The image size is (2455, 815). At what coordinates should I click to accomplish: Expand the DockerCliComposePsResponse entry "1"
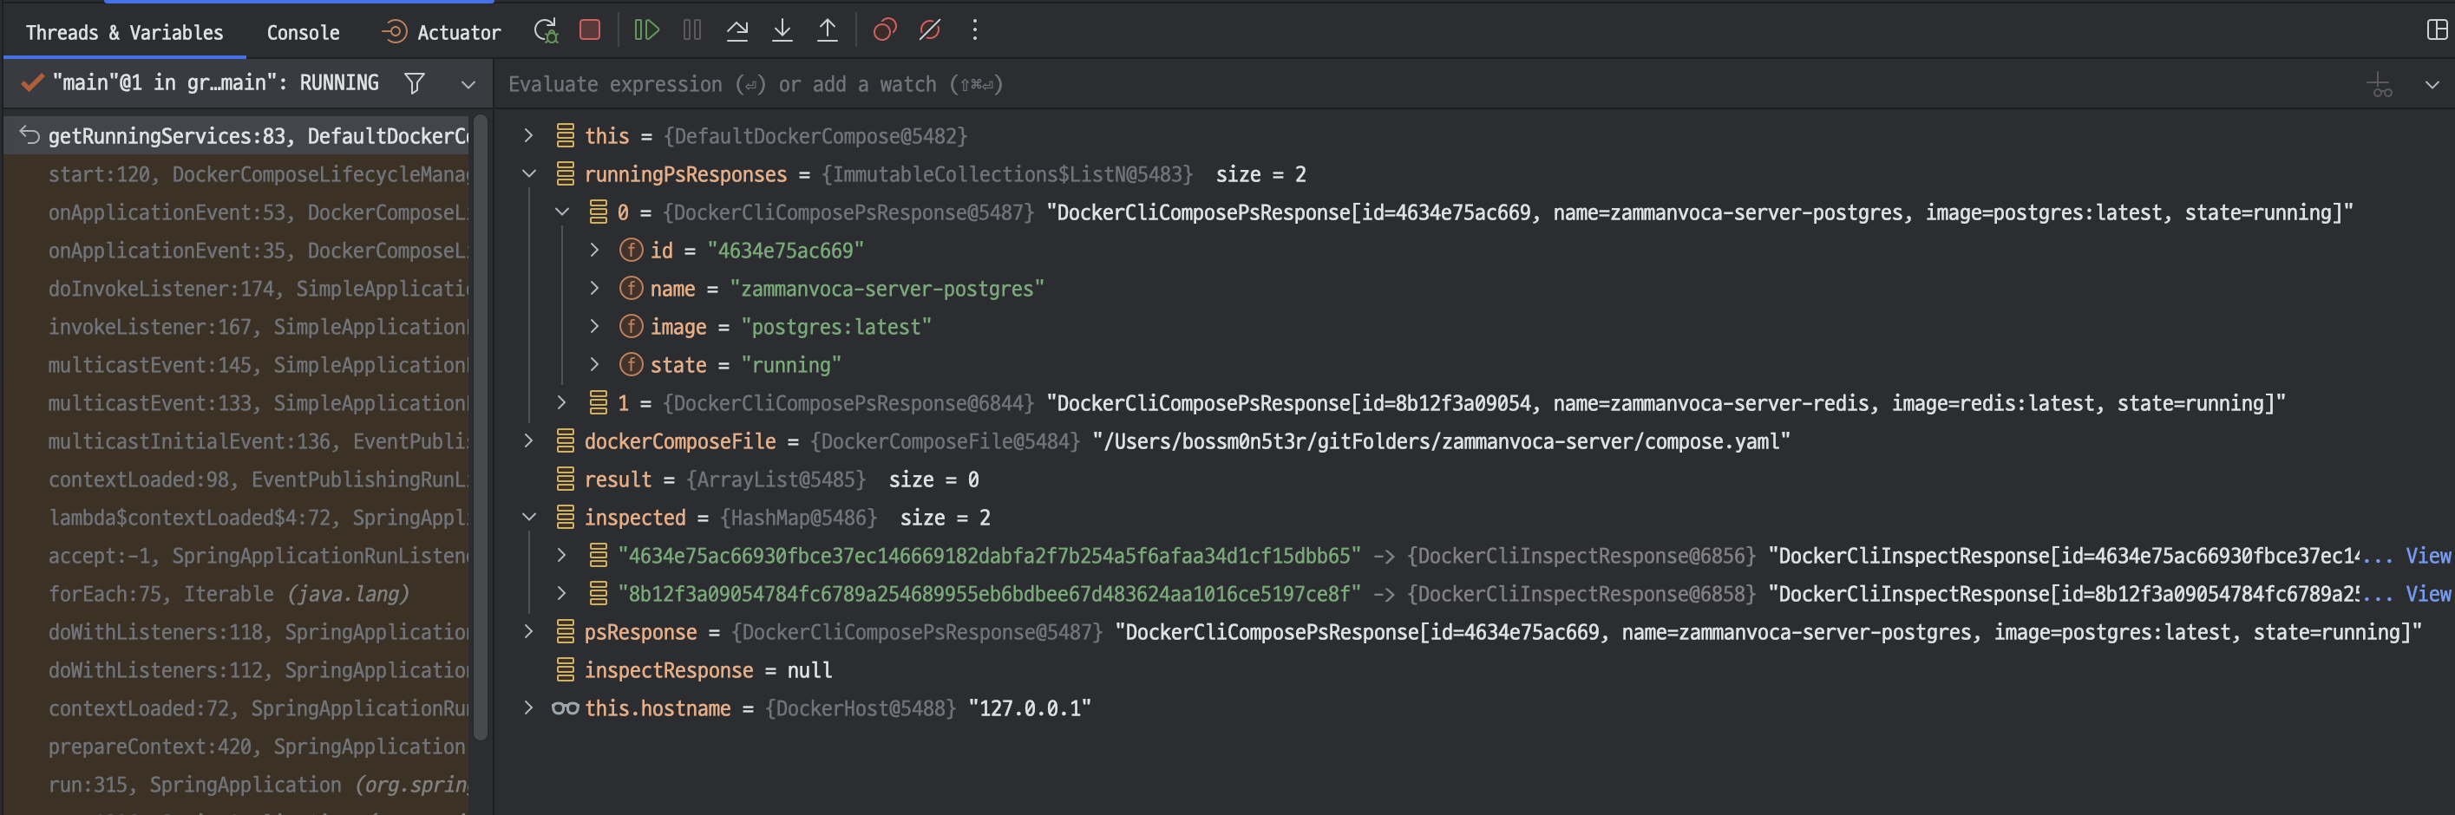(x=561, y=403)
